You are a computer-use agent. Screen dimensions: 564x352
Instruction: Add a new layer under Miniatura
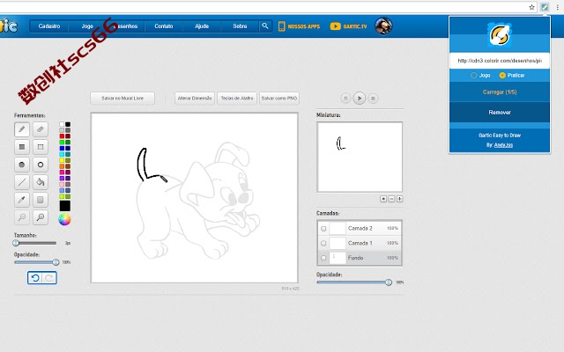(x=383, y=199)
